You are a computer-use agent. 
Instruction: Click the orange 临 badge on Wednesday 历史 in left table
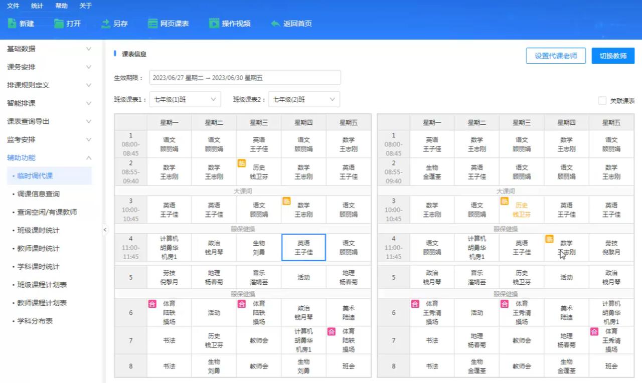coord(241,163)
